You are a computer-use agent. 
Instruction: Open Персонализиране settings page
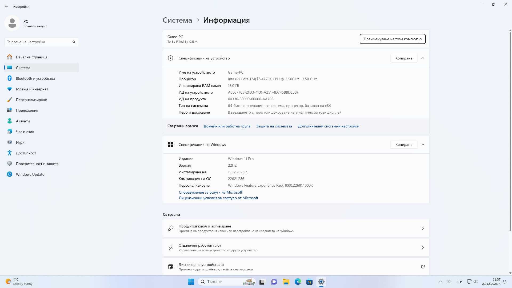pyautogui.click(x=42, y=100)
